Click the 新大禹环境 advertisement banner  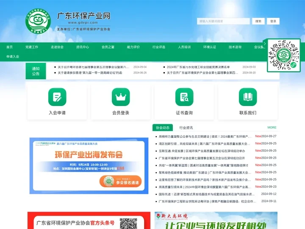tap(216, 221)
